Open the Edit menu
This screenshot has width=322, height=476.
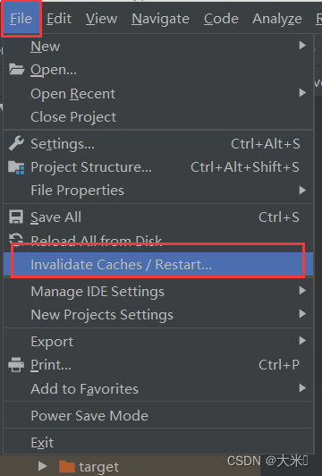(59, 19)
